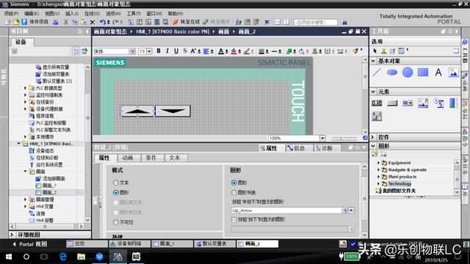Expand the PLC 数据类型 tree node
Screen dimensions: 470x264
(25, 88)
